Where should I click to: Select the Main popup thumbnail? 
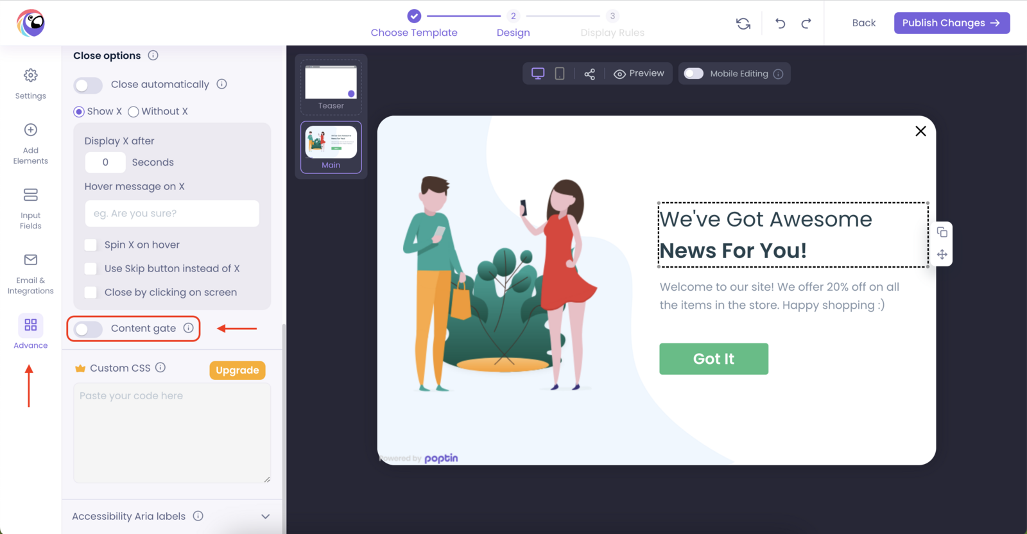(x=331, y=148)
